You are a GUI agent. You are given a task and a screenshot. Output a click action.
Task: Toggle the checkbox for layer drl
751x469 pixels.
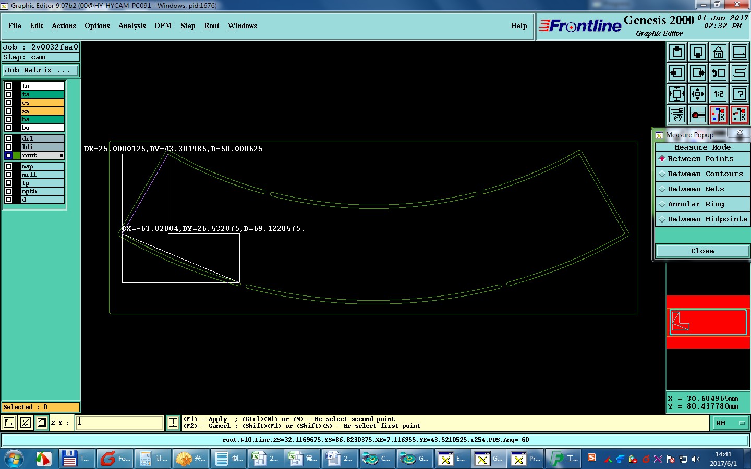coord(8,139)
